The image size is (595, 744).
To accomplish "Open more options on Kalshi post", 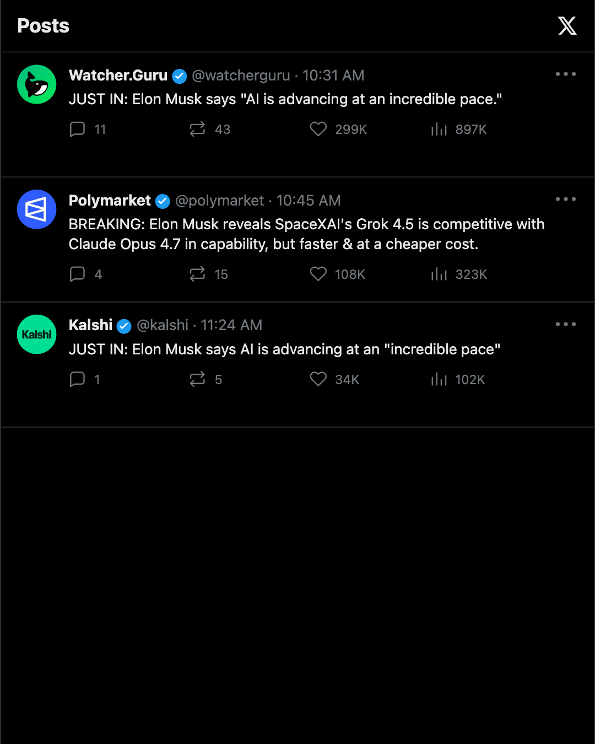I will point(566,324).
